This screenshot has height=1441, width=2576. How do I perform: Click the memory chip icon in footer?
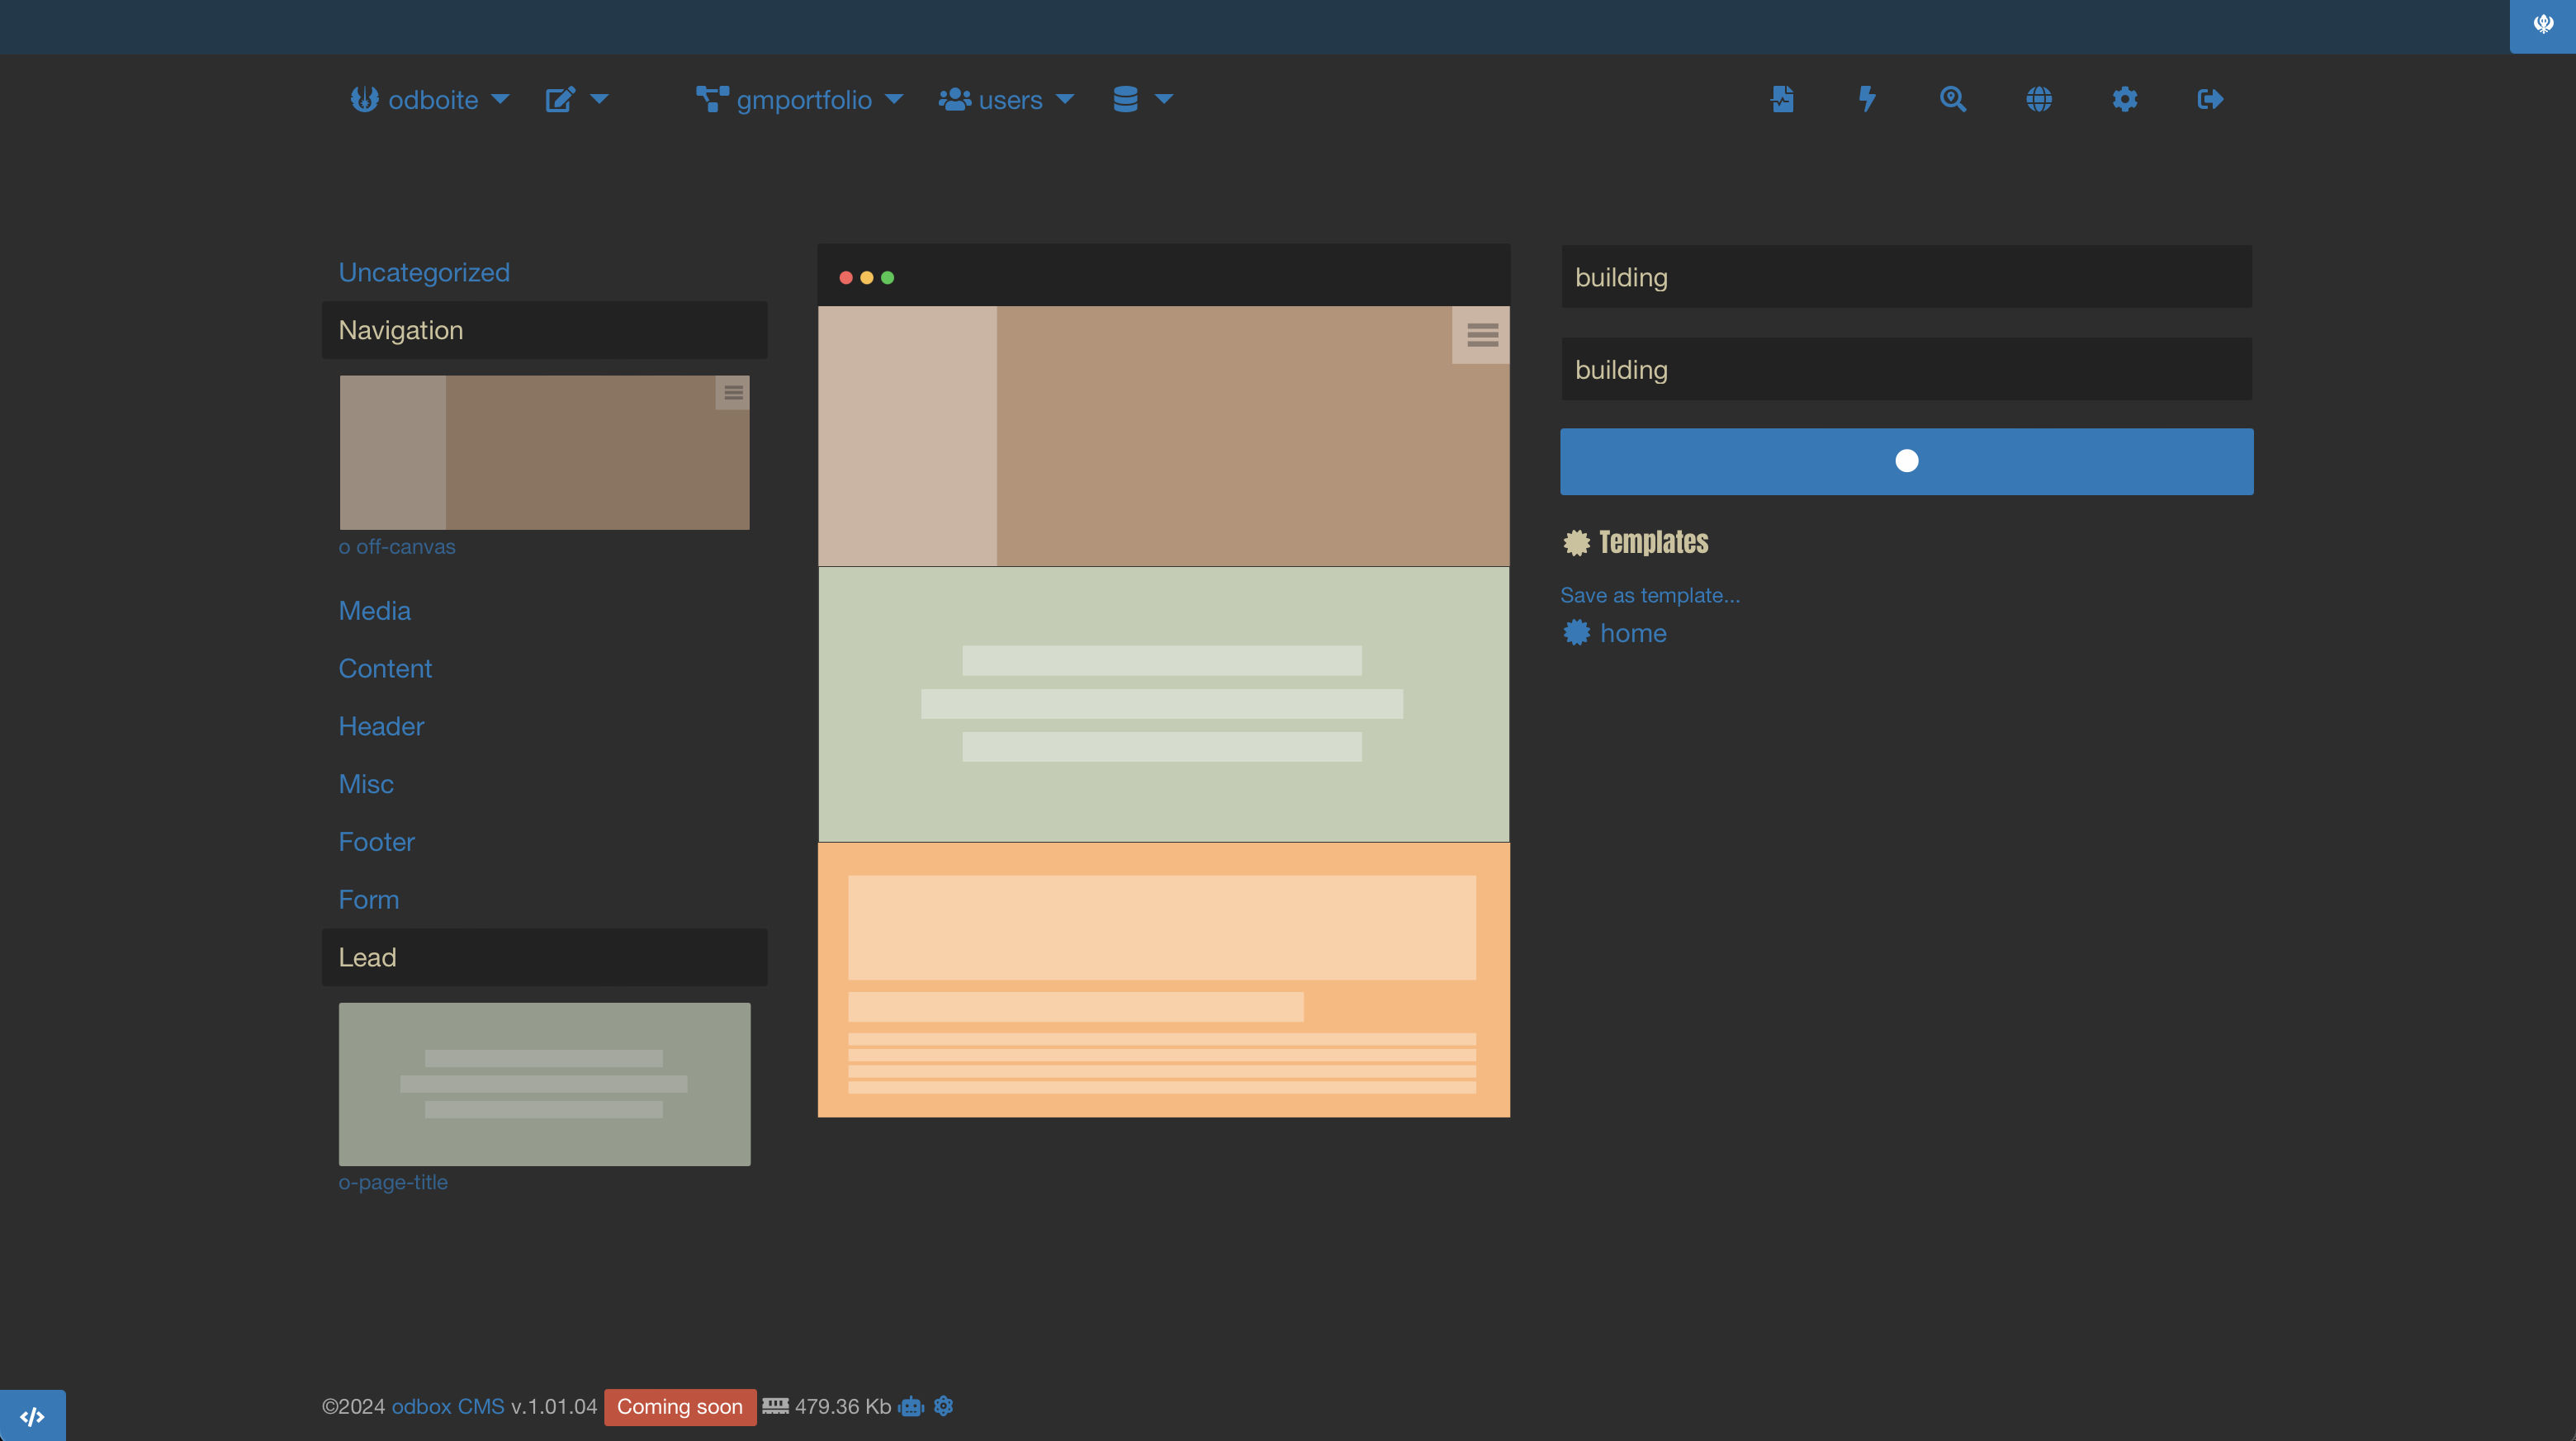coord(775,1406)
